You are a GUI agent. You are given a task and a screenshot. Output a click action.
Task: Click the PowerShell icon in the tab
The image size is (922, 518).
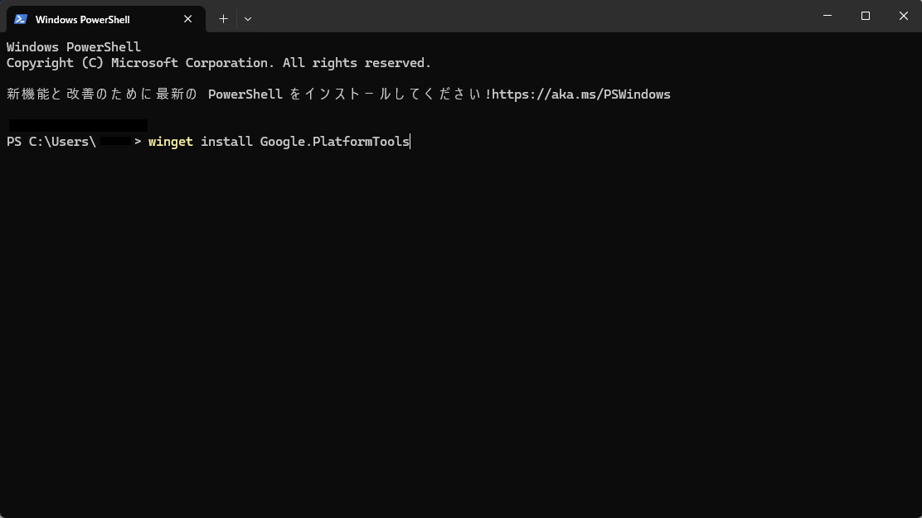pos(21,19)
